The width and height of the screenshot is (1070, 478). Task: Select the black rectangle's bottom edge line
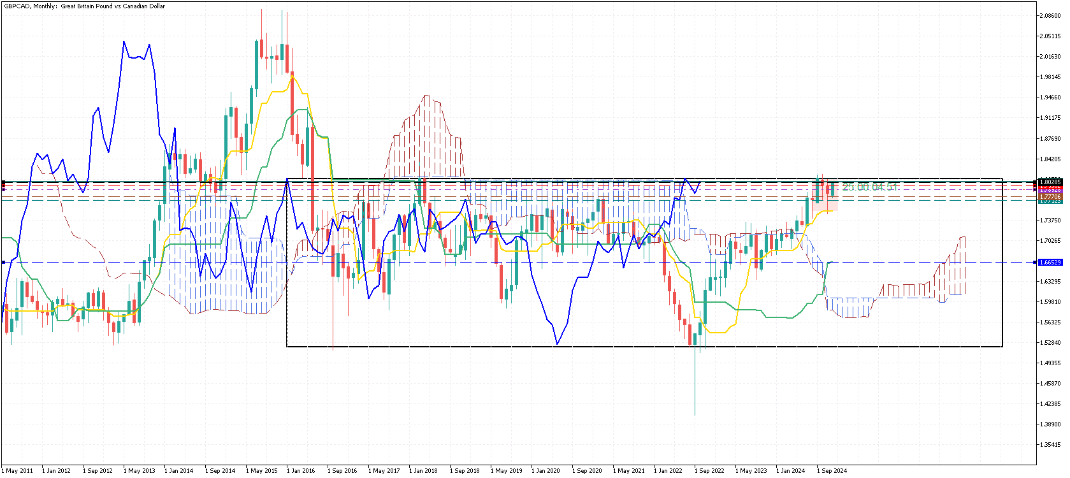pos(644,346)
